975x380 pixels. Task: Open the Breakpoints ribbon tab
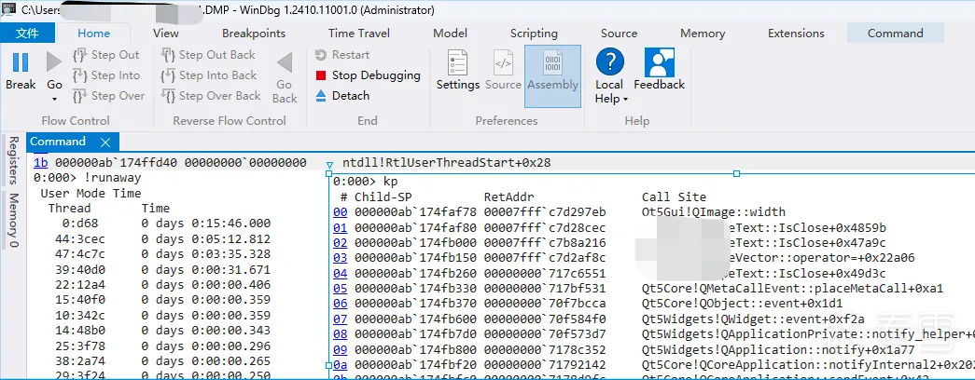click(x=254, y=34)
